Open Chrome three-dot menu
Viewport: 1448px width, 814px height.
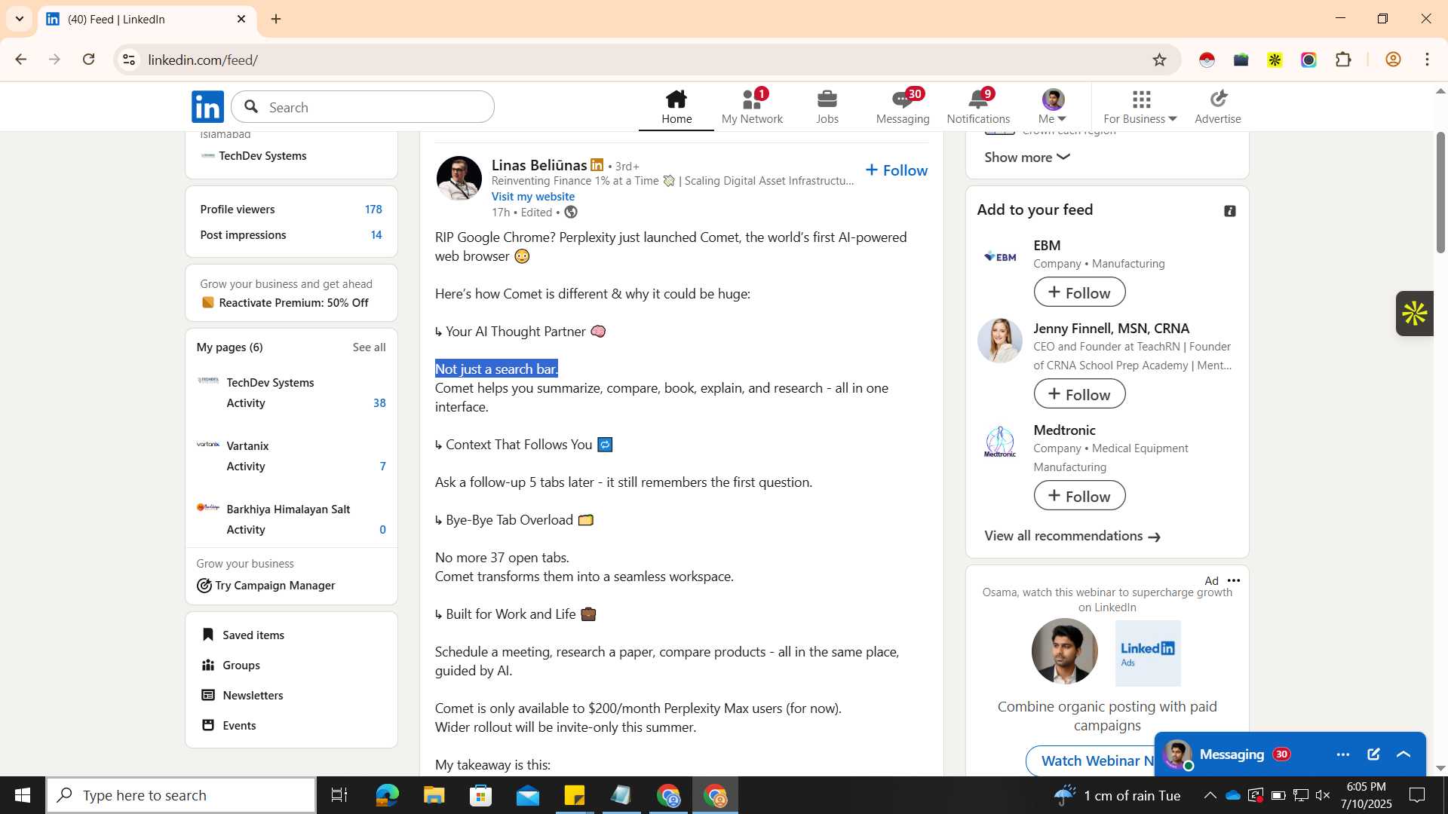[1427, 60]
